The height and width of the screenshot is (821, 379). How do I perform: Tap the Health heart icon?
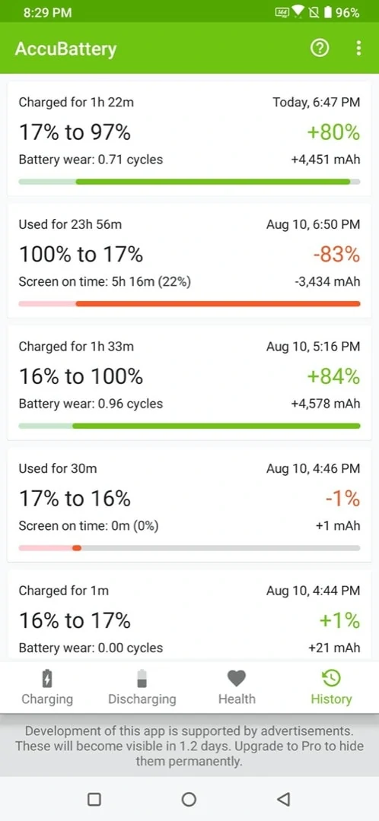coord(237,679)
